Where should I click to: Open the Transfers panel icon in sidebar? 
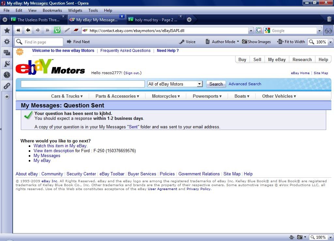7,64
